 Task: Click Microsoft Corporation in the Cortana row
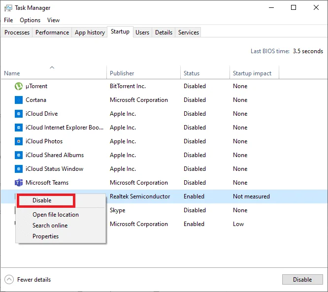point(139,100)
